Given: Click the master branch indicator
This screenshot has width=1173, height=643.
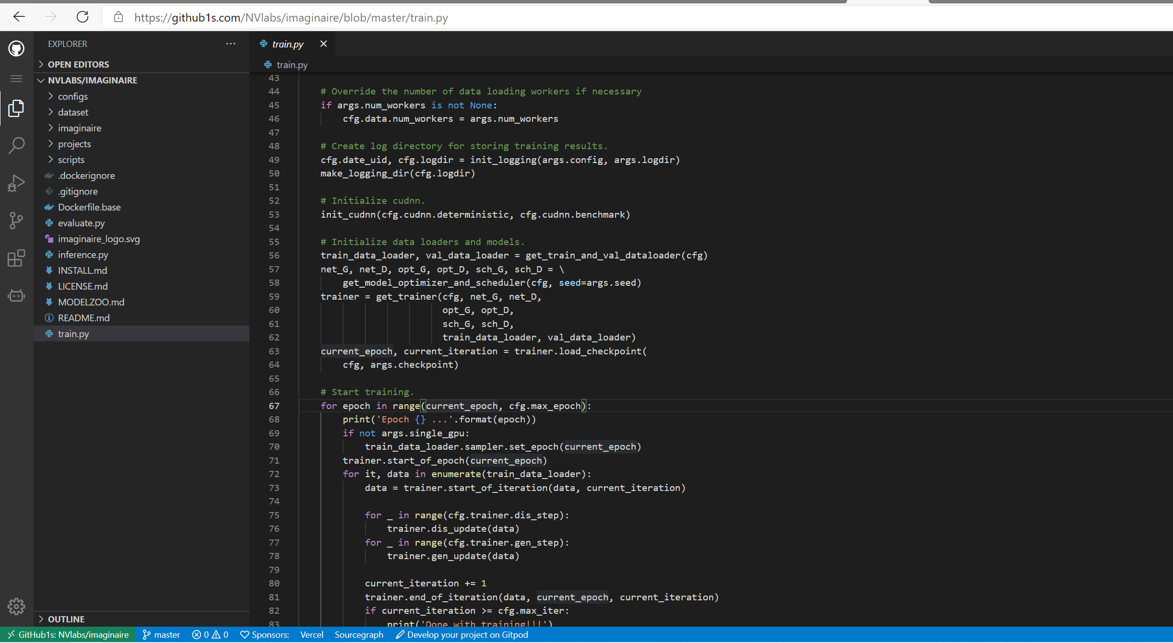Looking at the screenshot, I should tap(162, 634).
